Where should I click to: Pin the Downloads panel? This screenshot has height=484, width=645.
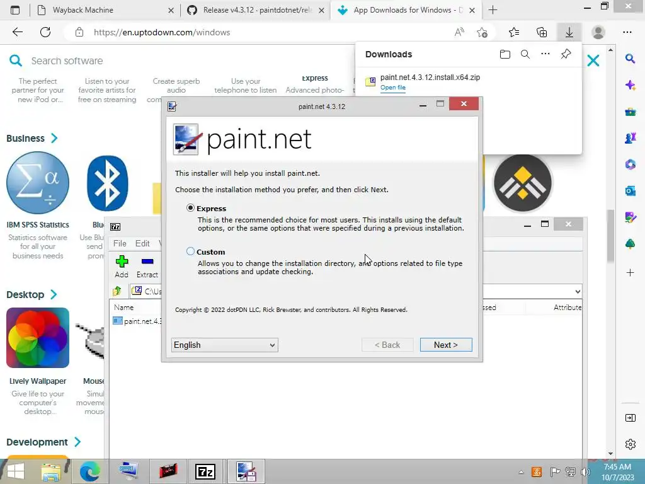(566, 54)
